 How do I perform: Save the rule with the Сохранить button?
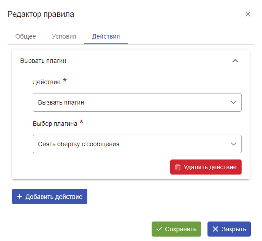[176, 229]
